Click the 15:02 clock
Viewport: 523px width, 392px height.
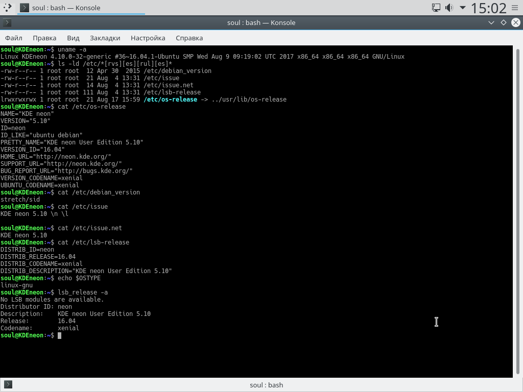(x=488, y=8)
